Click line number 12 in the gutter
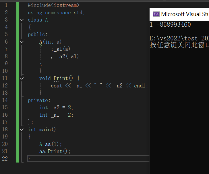The height and width of the screenshot is (174, 209). pyautogui.click(x=5, y=85)
